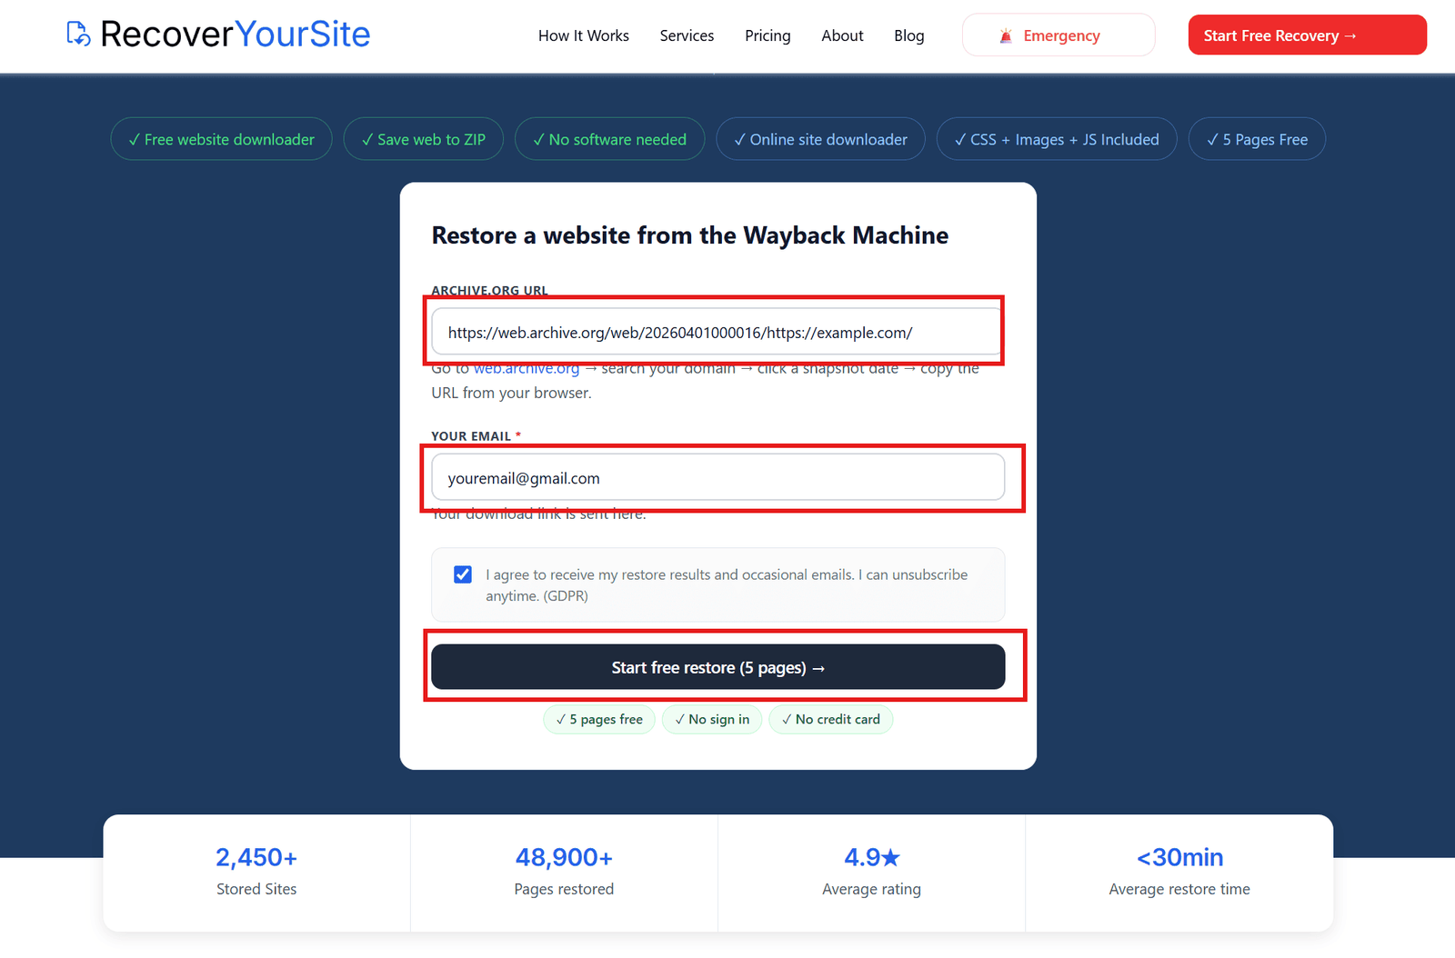The image size is (1455, 958).
Task: Open the How It Works menu item
Action: [584, 35]
